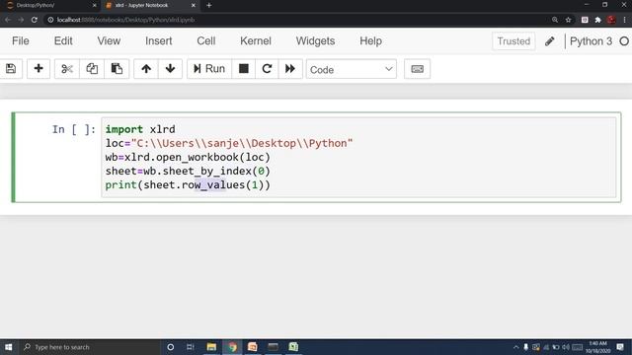Open the File menu

[x=21, y=41]
